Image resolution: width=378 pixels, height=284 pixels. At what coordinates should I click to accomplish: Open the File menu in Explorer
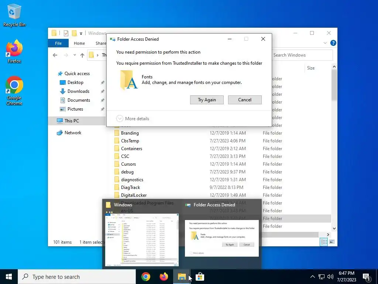(x=58, y=43)
